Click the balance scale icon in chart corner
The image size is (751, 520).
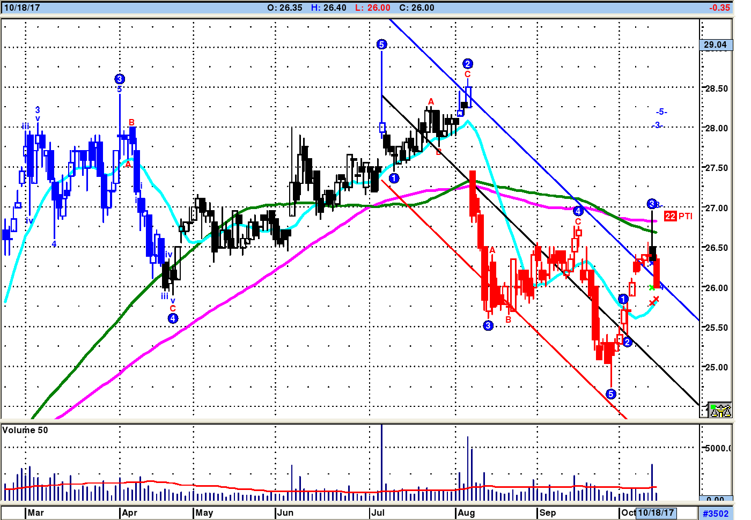coord(719,410)
